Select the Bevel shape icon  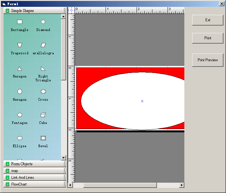(x=43, y=138)
